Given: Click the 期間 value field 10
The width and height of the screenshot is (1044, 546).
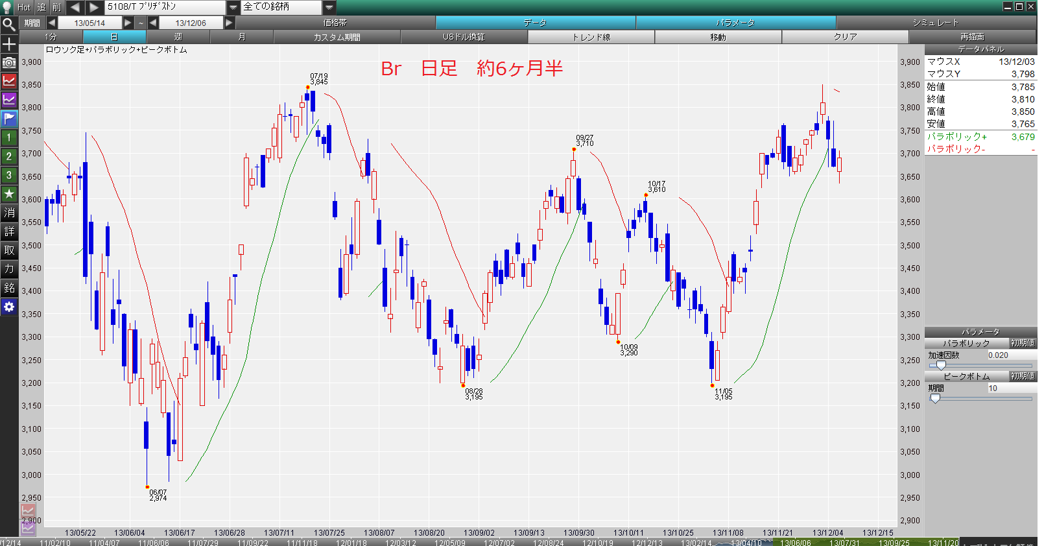Looking at the screenshot, I should [1011, 388].
